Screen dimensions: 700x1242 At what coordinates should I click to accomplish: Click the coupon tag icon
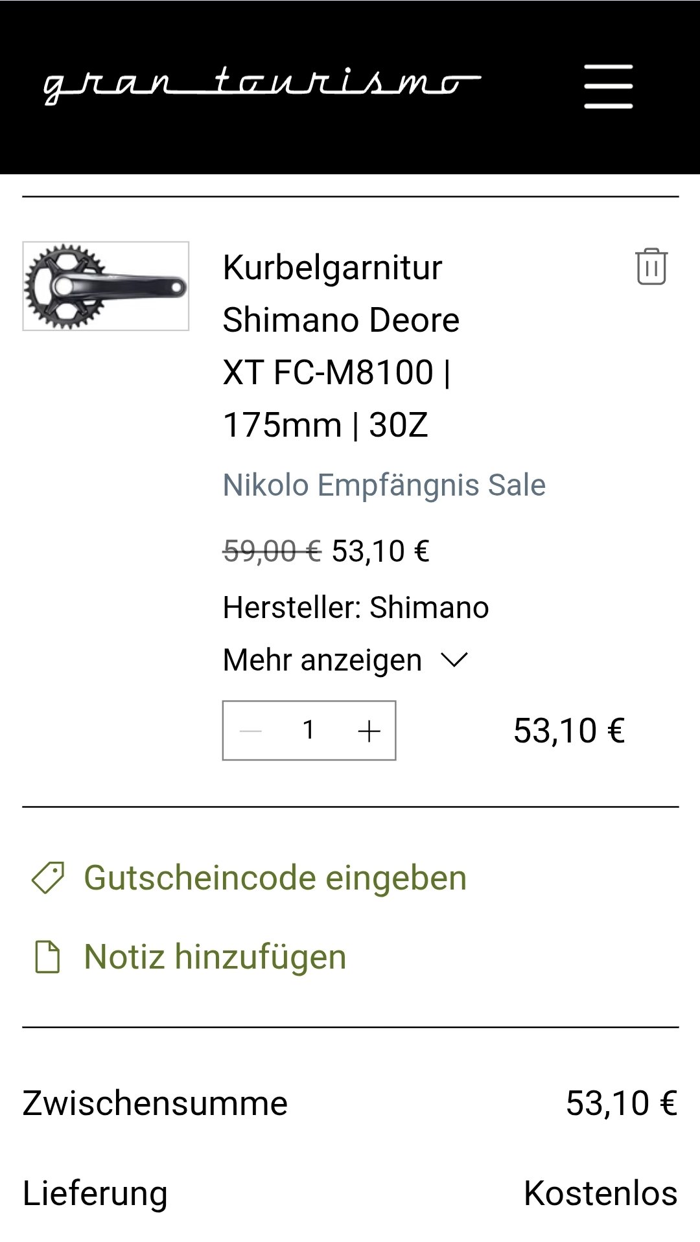pyautogui.click(x=48, y=878)
